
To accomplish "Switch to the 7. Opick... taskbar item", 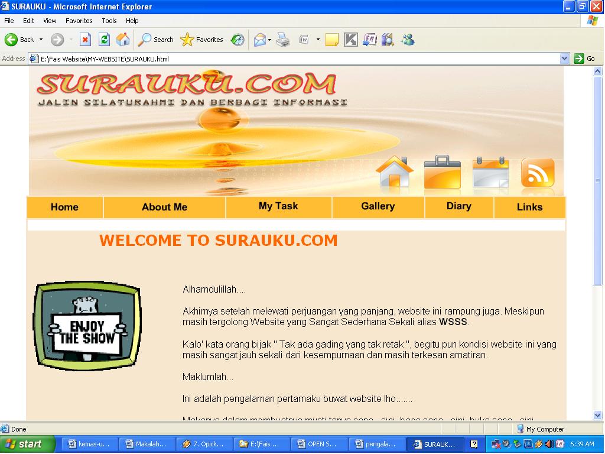I will coord(203,445).
